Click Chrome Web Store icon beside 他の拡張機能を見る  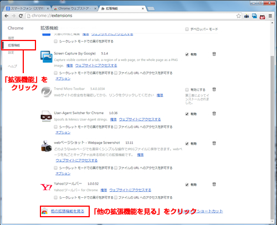tap(44, 211)
